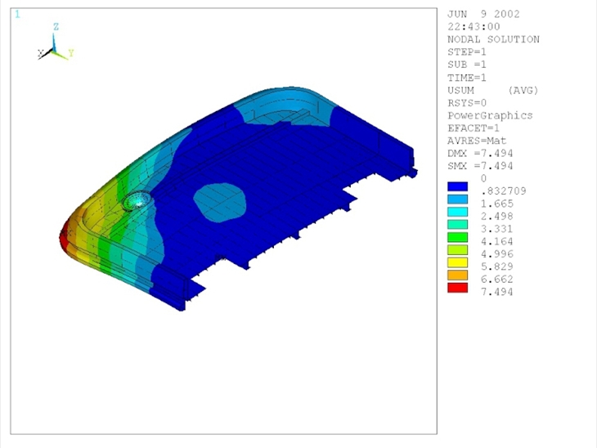
Task: Click the 'PowerGraphics' text
Action: (x=490, y=116)
